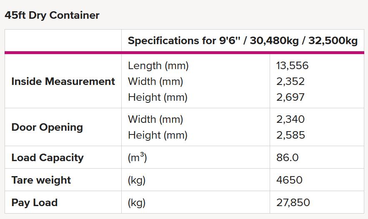368x219 pixels.
Task: Click the 13,556 length value
Action: (292, 66)
